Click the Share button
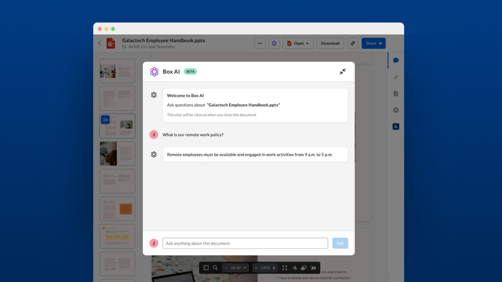 [x=374, y=43]
